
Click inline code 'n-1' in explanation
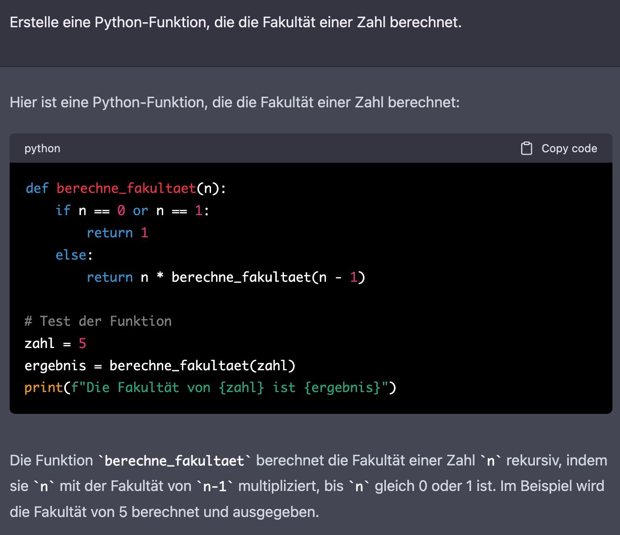215,486
